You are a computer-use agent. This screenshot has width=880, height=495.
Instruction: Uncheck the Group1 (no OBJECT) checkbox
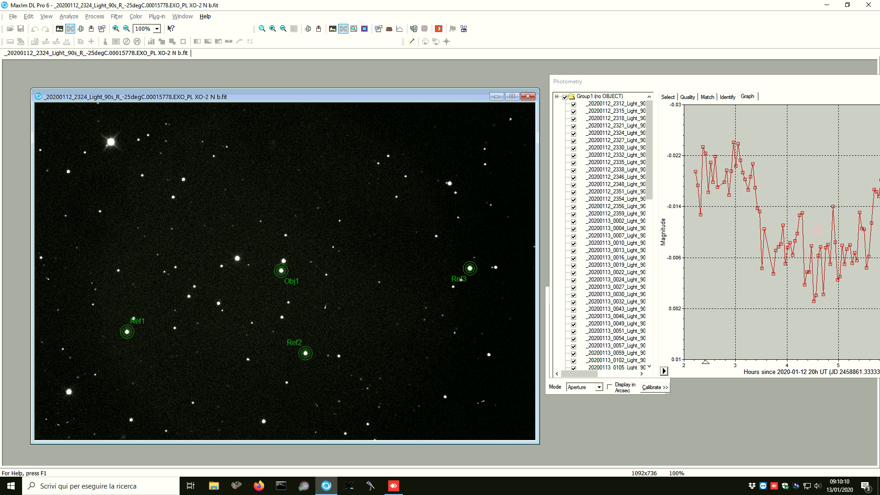tap(565, 97)
